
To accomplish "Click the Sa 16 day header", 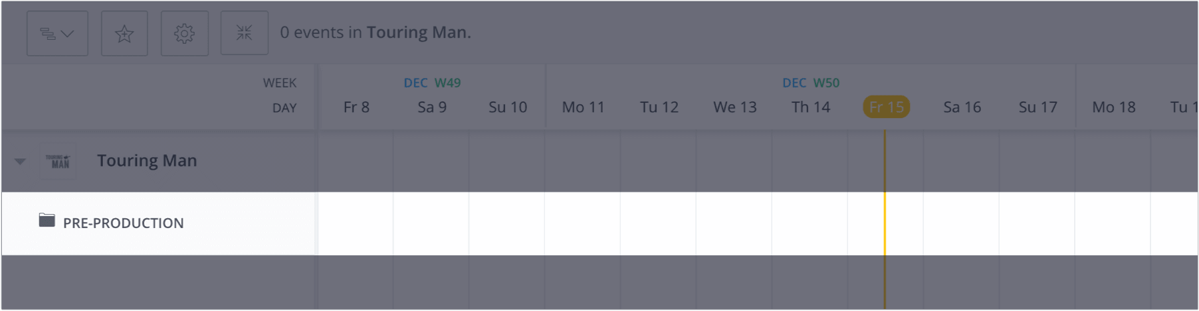I will (x=962, y=107).
